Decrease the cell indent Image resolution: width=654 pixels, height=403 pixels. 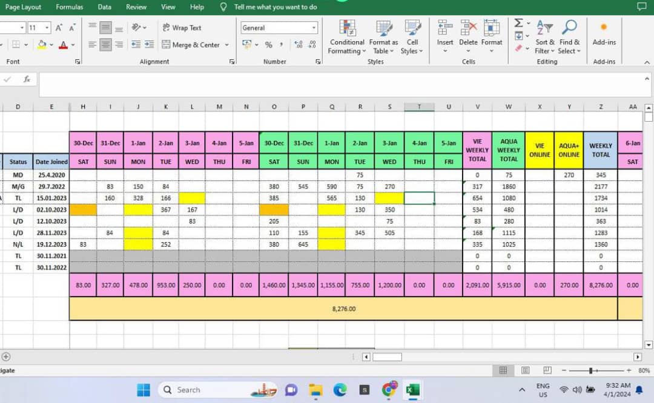pos(136,45)
